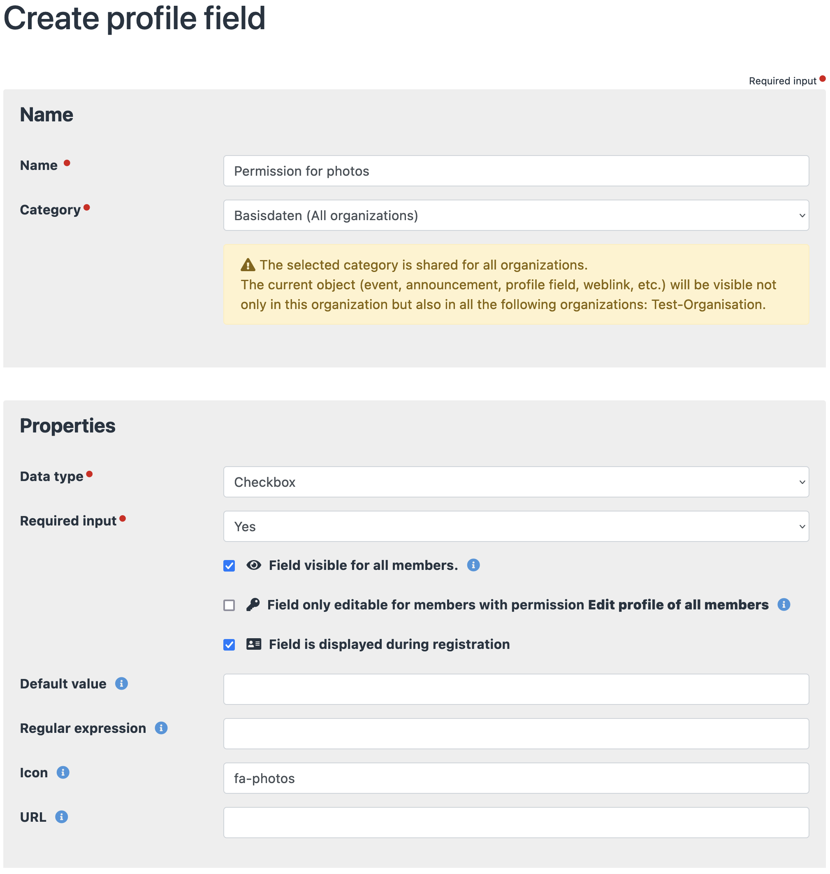The width and height of the screenshot is (830, 874).
Task: Enable Field only editable checkbox
Action: coord(229,605)
